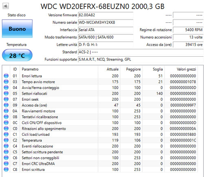204x177 pixels.
Task: Click the status dot in row ID C2
Action: pyautogui.click(x=6, y=140)
